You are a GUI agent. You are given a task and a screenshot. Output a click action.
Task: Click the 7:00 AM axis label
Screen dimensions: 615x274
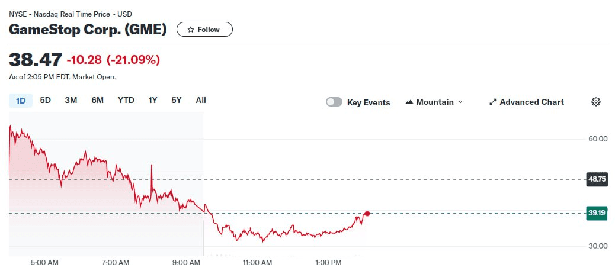(116, 262)
